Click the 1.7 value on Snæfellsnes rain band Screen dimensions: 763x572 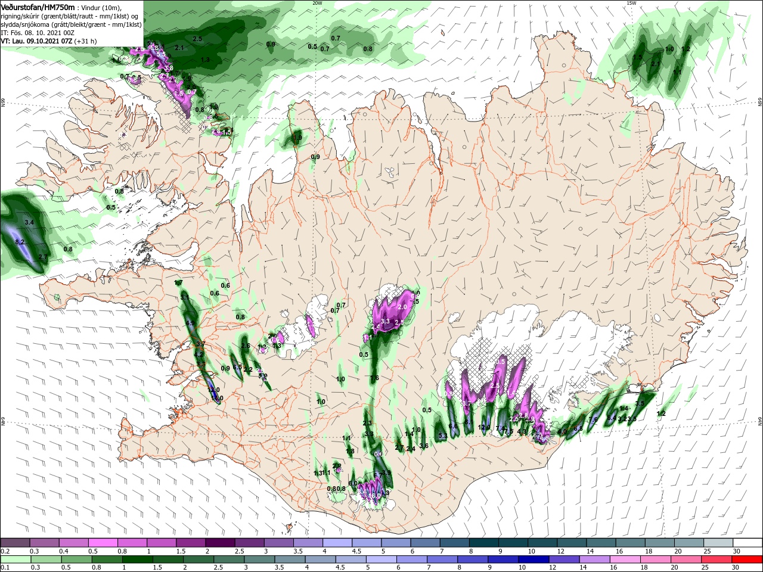point(178,282)
